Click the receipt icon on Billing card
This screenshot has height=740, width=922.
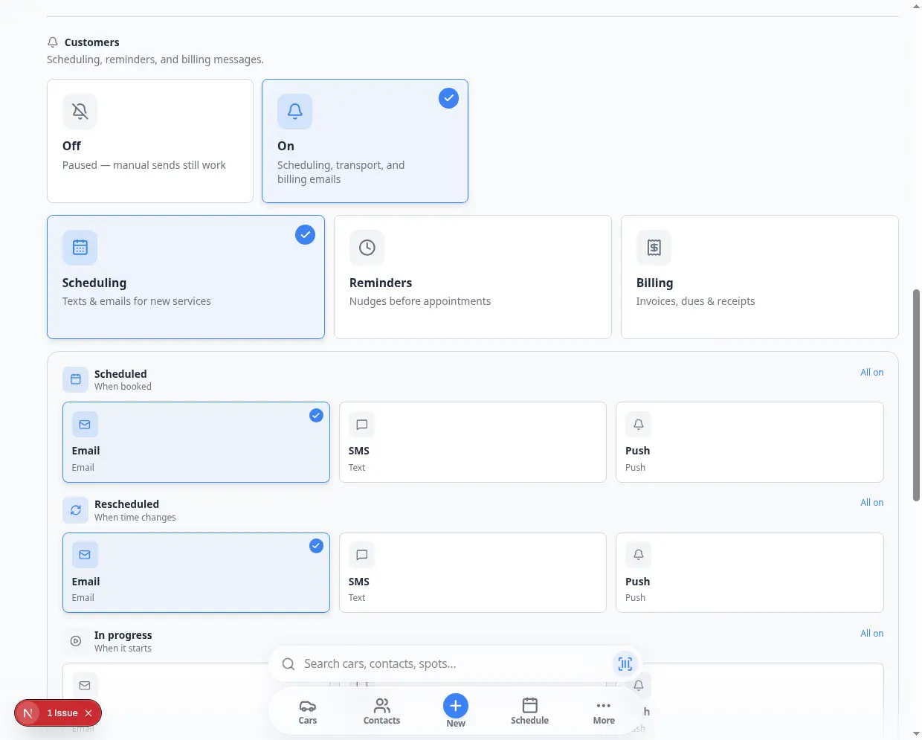coord(654,248)
